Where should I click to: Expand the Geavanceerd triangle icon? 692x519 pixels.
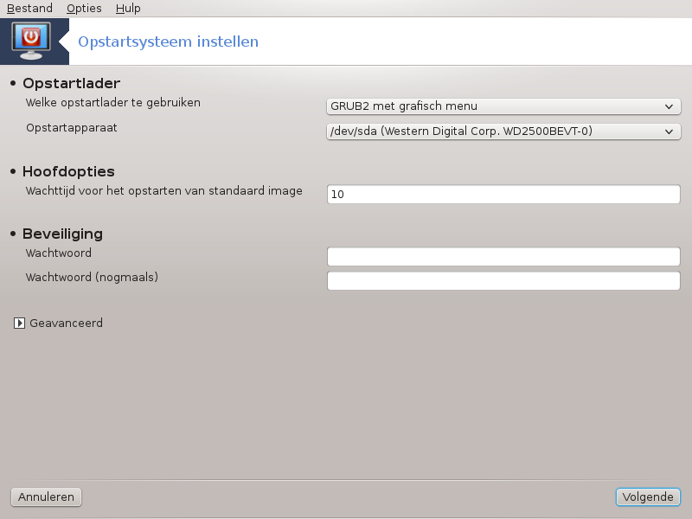pos(19,323)
